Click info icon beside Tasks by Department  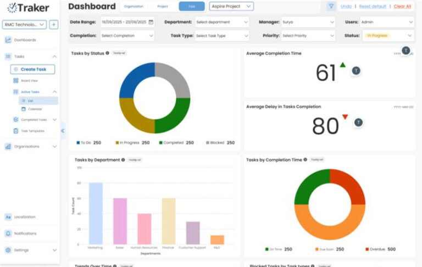(x=123, y=160)
